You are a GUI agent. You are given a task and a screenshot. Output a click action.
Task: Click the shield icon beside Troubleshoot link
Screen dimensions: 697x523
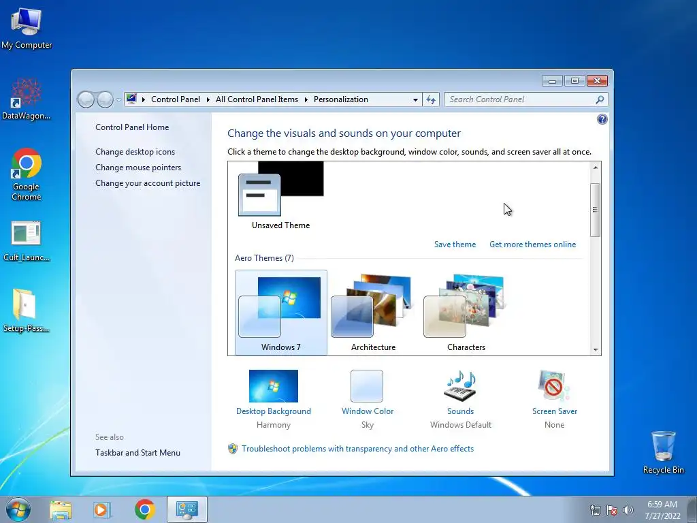(x=233, y=449)
